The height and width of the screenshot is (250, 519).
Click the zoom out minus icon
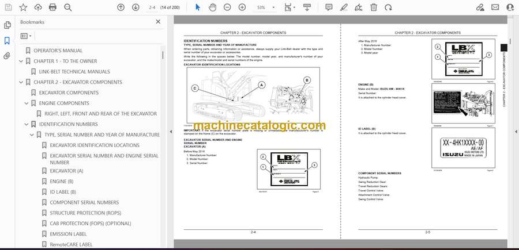pos(227,7)
